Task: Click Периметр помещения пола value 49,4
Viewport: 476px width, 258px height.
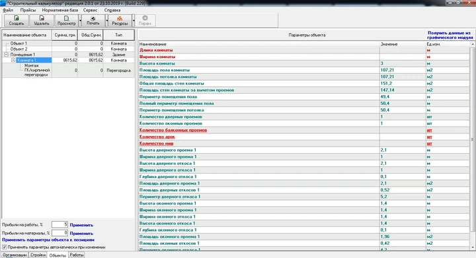Action: [403, 97]
